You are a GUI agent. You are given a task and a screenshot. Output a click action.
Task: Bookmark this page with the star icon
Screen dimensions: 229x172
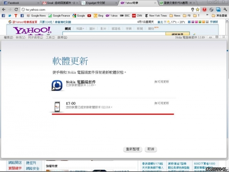[198, 10]
